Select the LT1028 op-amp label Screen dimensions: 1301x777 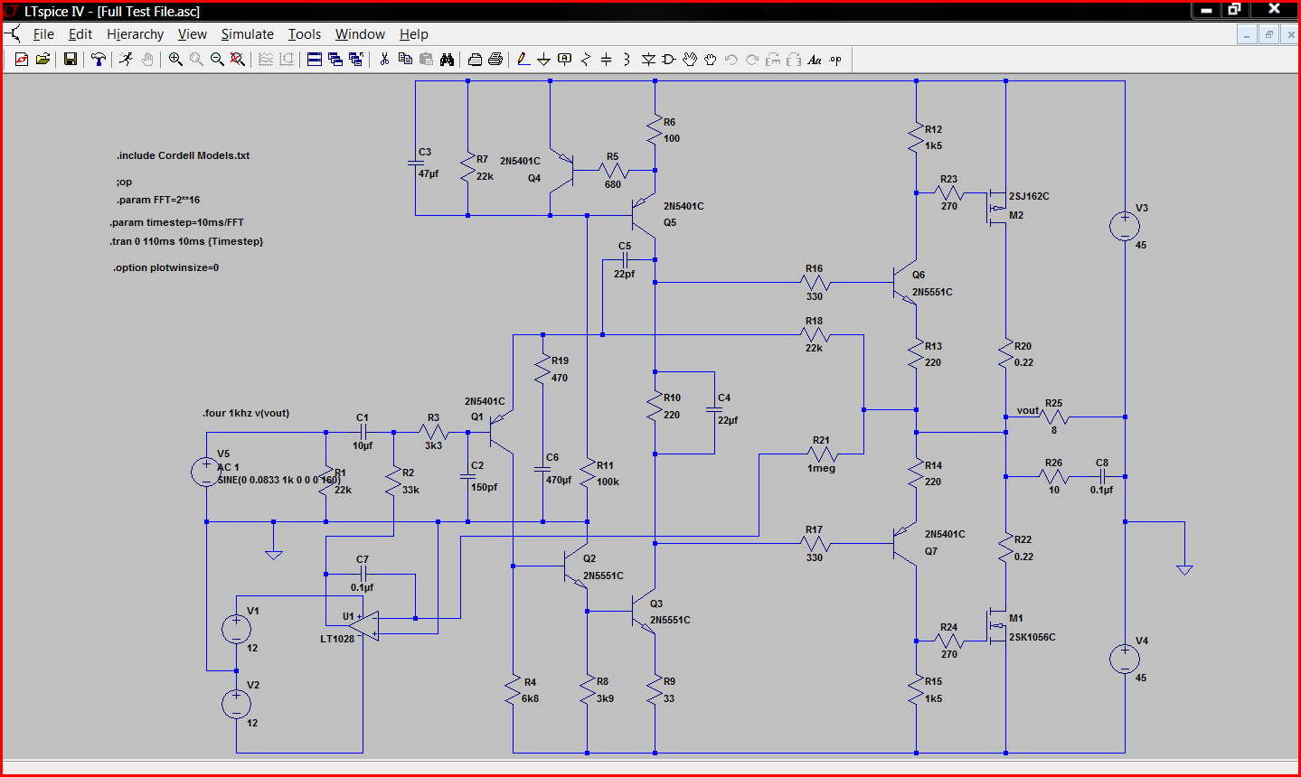click(x=337, y=639)
